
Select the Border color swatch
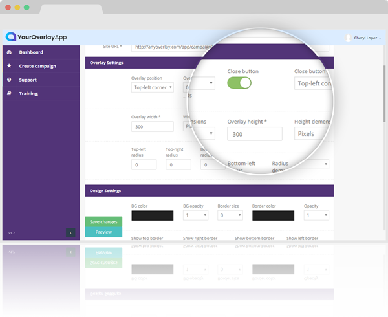(273, 215)
